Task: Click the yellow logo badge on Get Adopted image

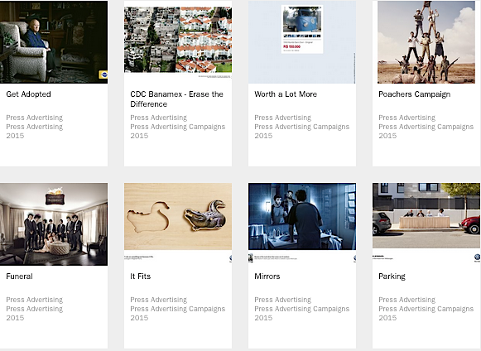Action: coord(103,75)
